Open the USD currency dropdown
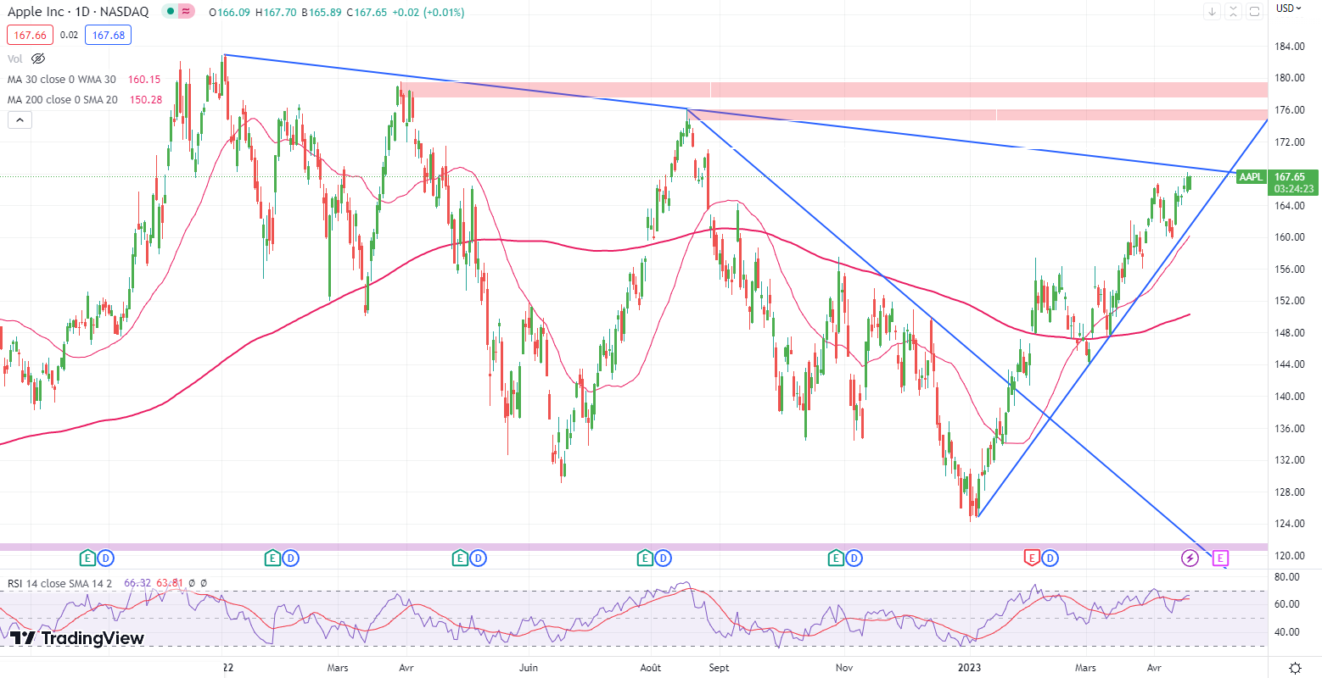Screen dimensions: 1322x678 [1289, 8]
